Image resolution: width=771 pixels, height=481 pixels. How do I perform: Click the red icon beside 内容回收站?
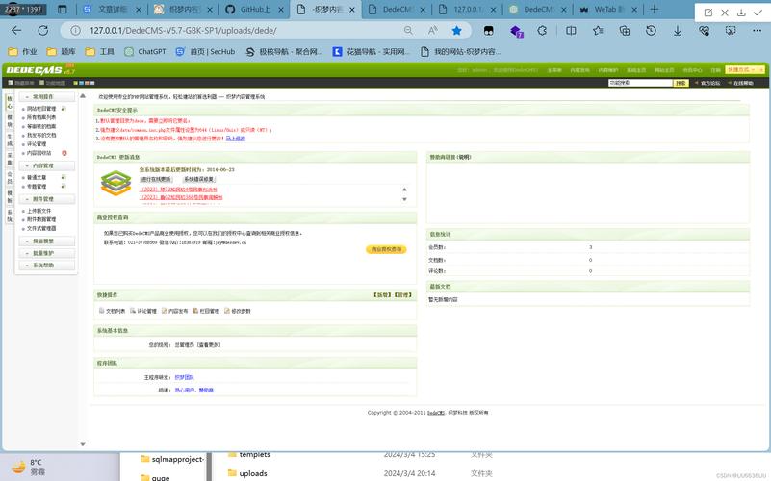64,153
